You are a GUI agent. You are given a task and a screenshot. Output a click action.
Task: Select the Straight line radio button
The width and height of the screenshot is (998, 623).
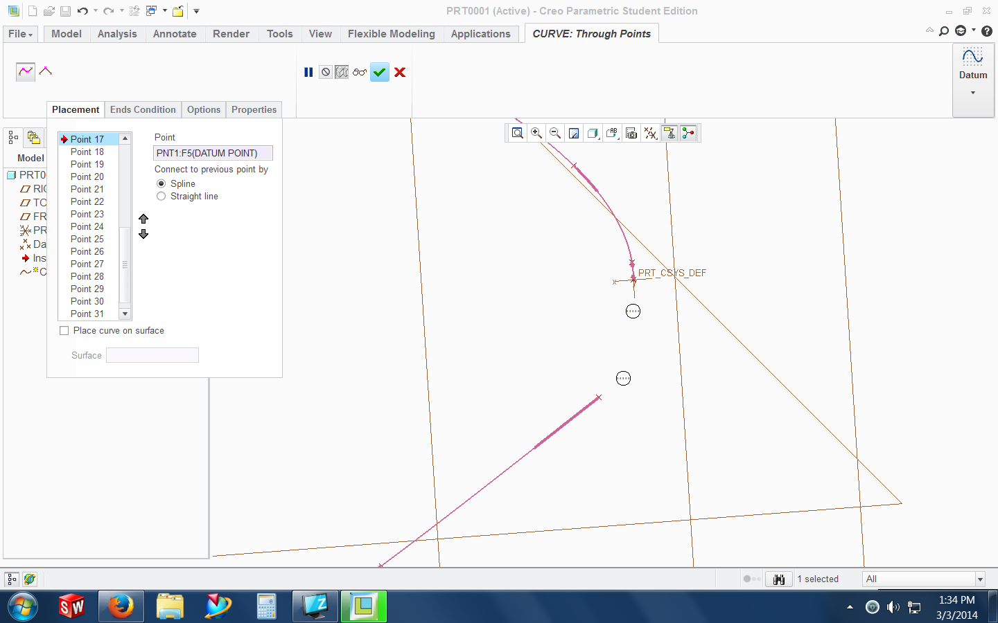pyautogui.click(x=161, y=196)
